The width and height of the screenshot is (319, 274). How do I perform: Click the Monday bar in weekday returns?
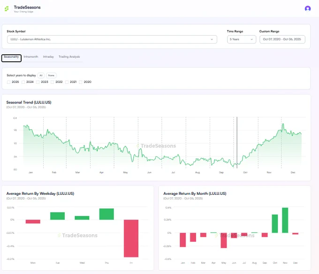coord(33,222)
